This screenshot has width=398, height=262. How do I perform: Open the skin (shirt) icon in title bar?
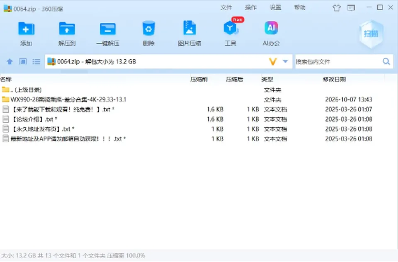tap(337, 8)
